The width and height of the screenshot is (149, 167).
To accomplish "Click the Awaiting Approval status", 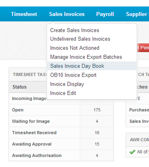I will [x=32, y=144].
